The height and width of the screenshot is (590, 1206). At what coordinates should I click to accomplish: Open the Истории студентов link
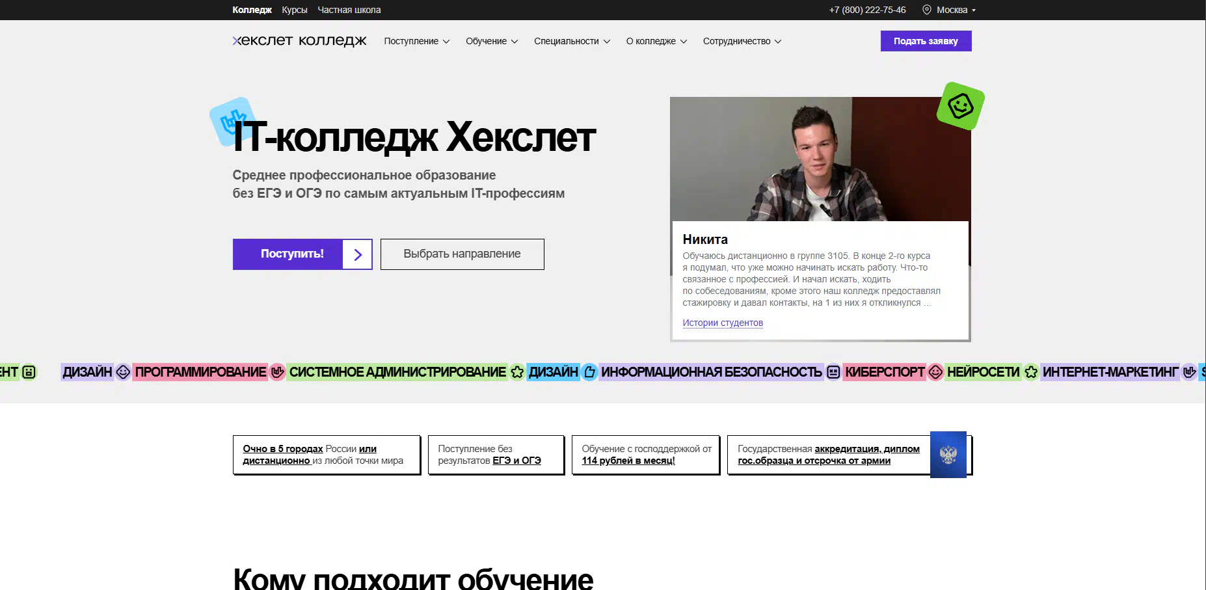tap(723, 323)
